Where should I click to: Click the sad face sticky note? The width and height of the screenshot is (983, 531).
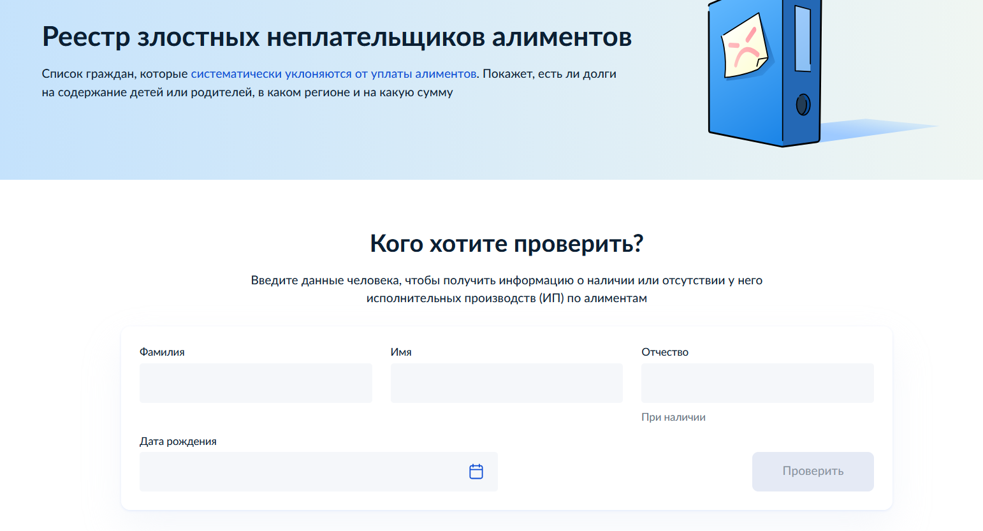pyautogui.click(x=743, y=47)
